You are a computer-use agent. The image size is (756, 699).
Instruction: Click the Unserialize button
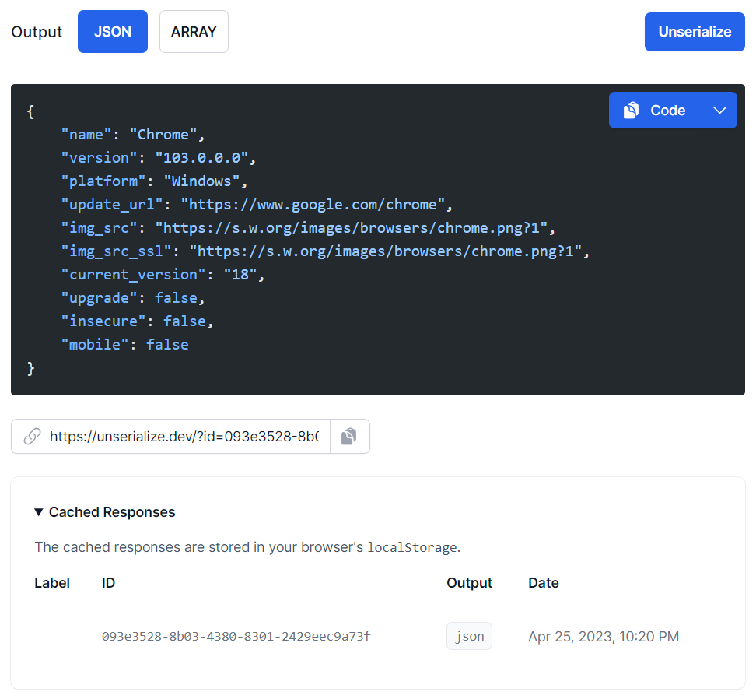pos(695,32)
